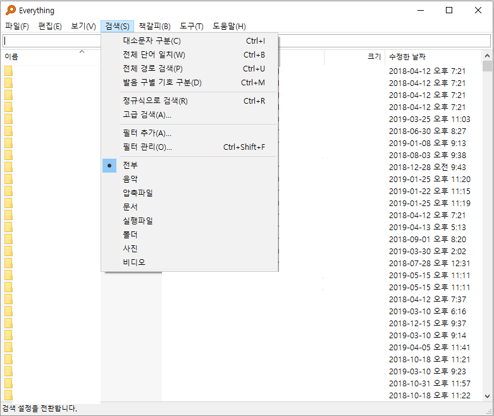Click folder icon of 2018-09-01 오후 8:20 row
The height and width of the screenshot is (416, 494).
pyautogui.click(x=8, y=239)
